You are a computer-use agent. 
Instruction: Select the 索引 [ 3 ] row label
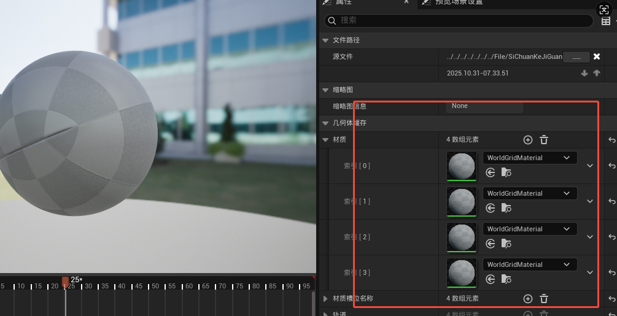[x=357, y=273]
